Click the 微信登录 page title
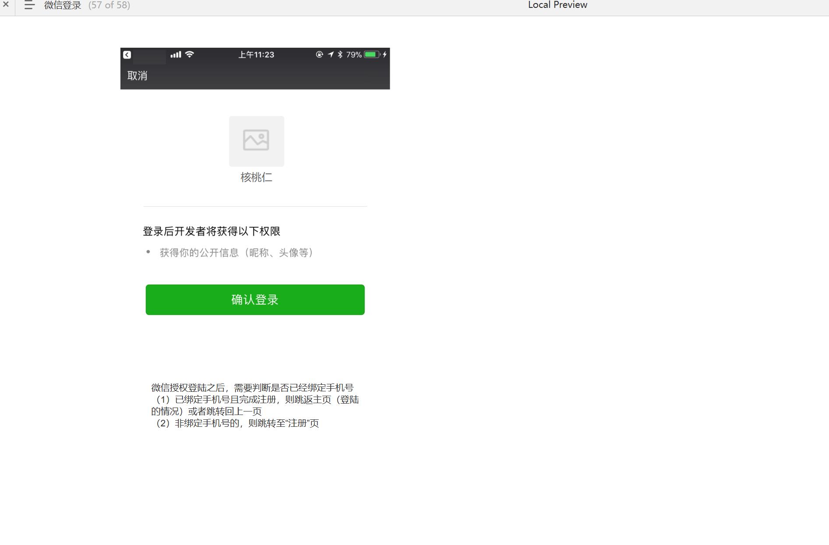This screenshot has height=545, width=829. tap(63, 5)
